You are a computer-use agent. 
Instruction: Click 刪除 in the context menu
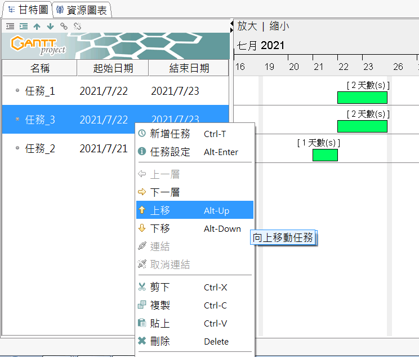click(160, 341)
